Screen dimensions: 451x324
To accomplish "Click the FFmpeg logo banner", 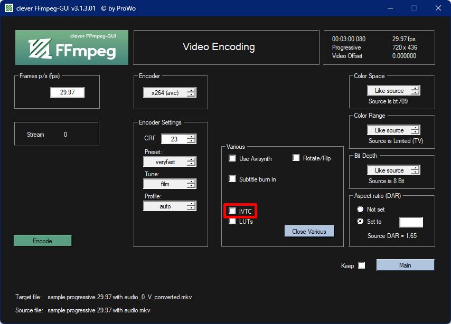I will click(x=72, y=47).
